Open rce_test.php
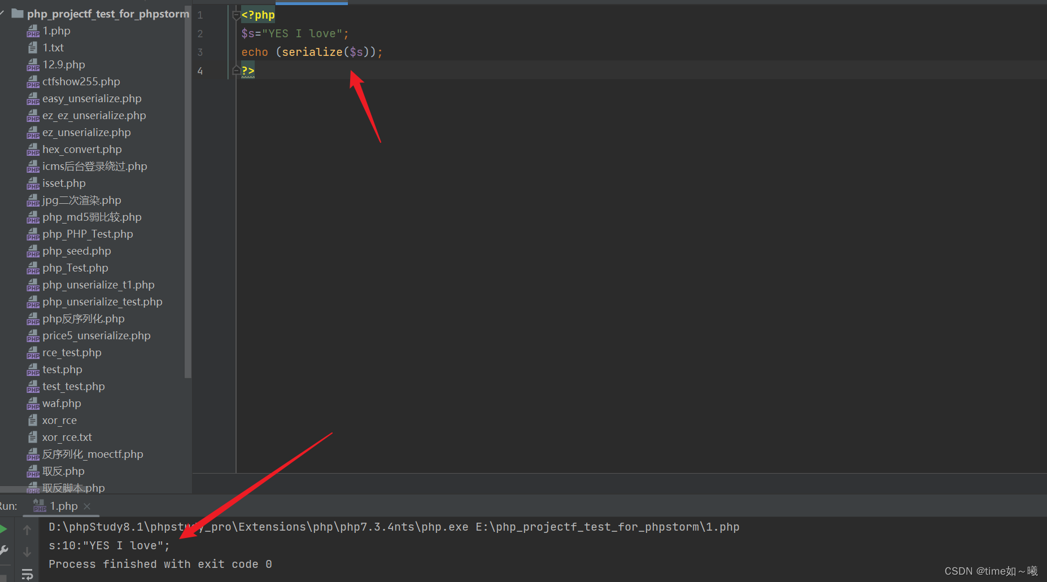The width and height of the screenshot is (1047, 582). click(x=72, y=353)
